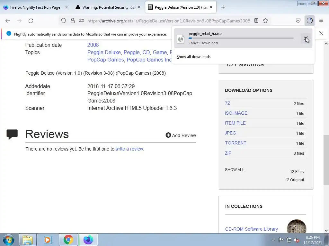The image size is (329, 246).
Task: Close the Security Risk warning tab
Action: coord(139,7)
